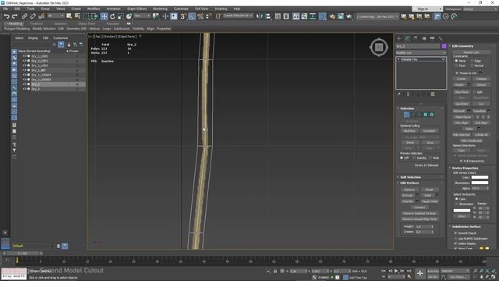Open Scene Explorer Display menu

point(33,38)
